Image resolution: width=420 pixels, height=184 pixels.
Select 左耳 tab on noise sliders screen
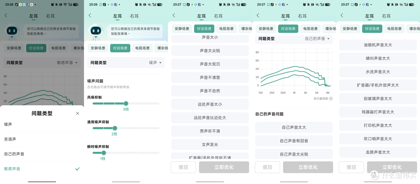pyautogui.click(x=117, y=16)
